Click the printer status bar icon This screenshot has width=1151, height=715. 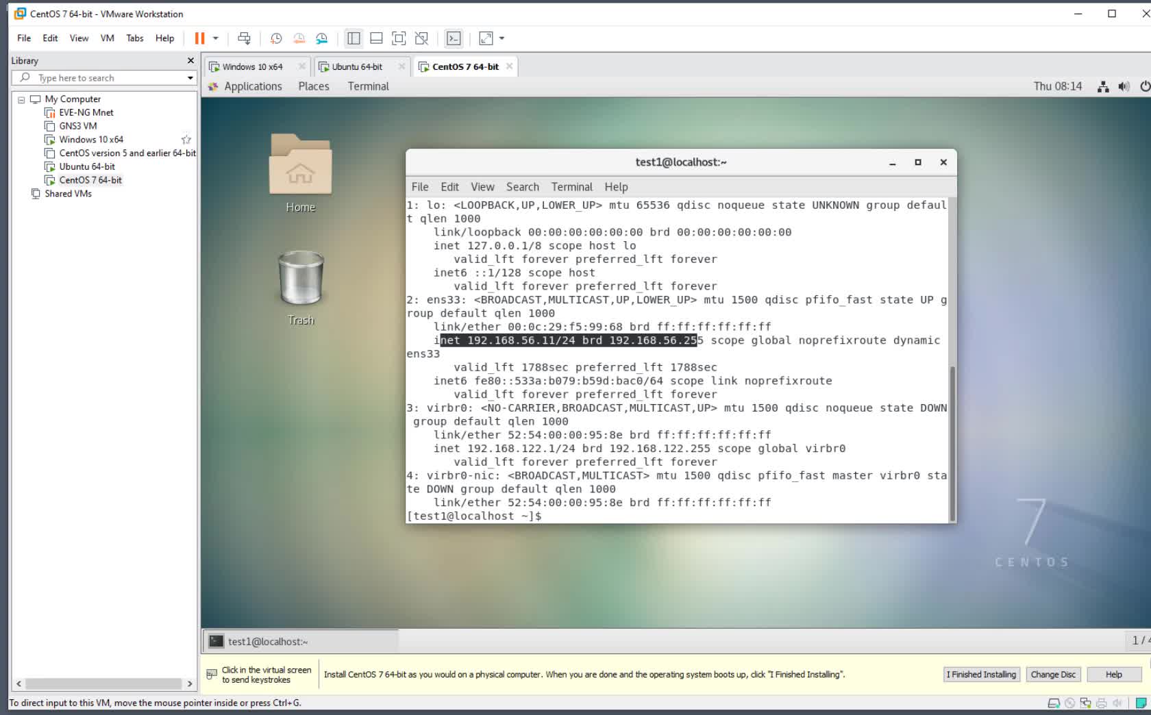pyautogui.click(x=1102, y=703)
